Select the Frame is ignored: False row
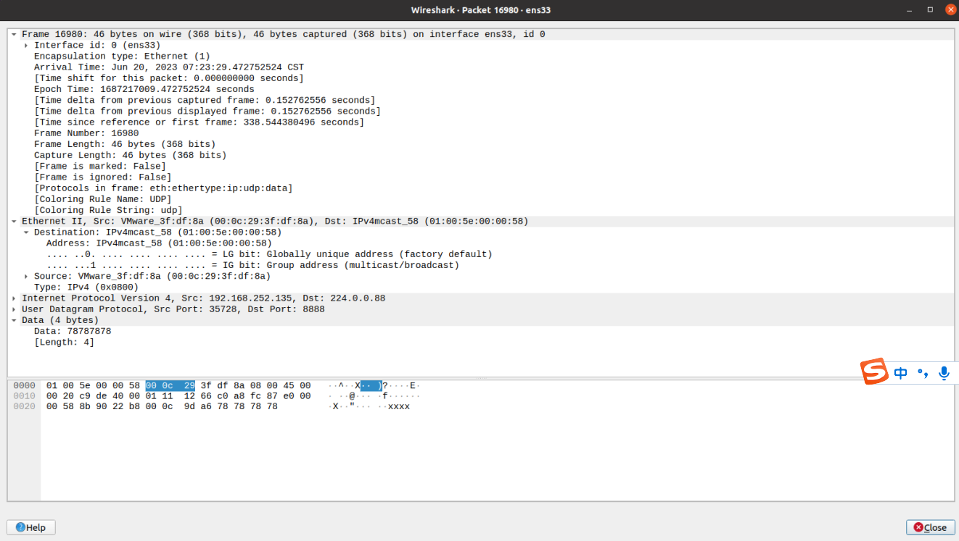This screenshot has height=541, width=959. (482, 177)
